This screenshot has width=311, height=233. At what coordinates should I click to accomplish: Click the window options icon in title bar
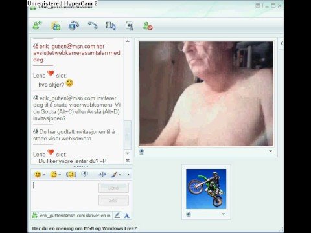[257, 6]
